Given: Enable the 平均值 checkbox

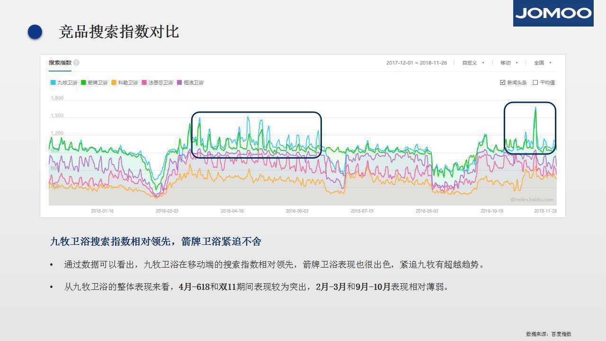Looking at the screenshot, I should click(535, 82).
